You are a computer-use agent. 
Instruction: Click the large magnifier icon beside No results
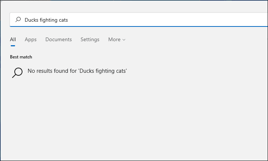(x=17, y=72)
